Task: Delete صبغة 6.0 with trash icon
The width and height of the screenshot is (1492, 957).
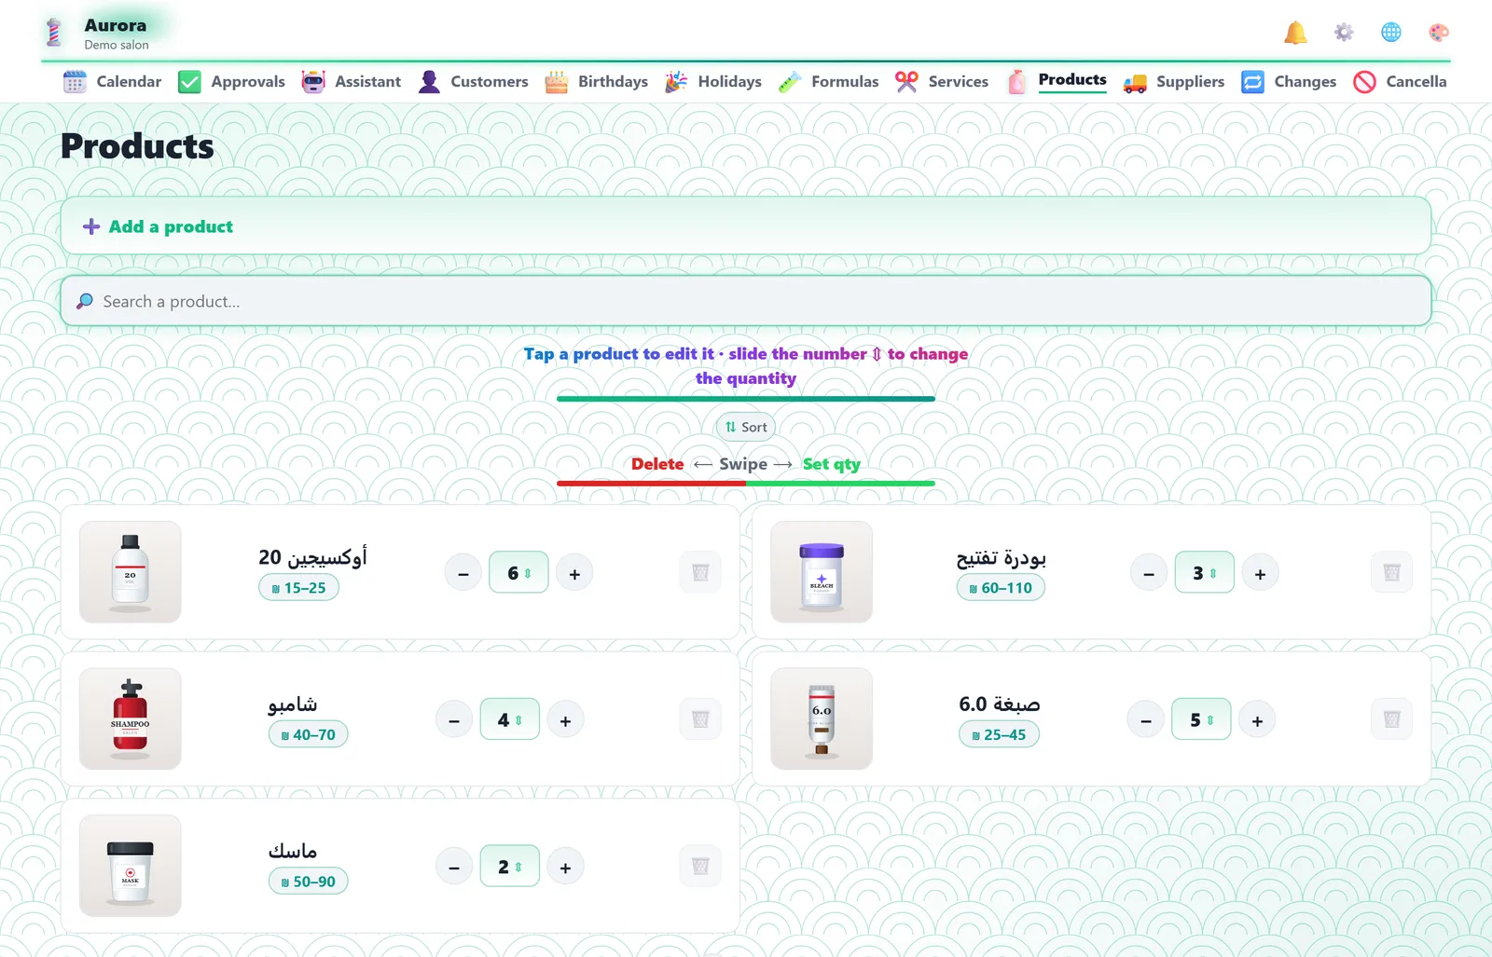Action: 1391,719
